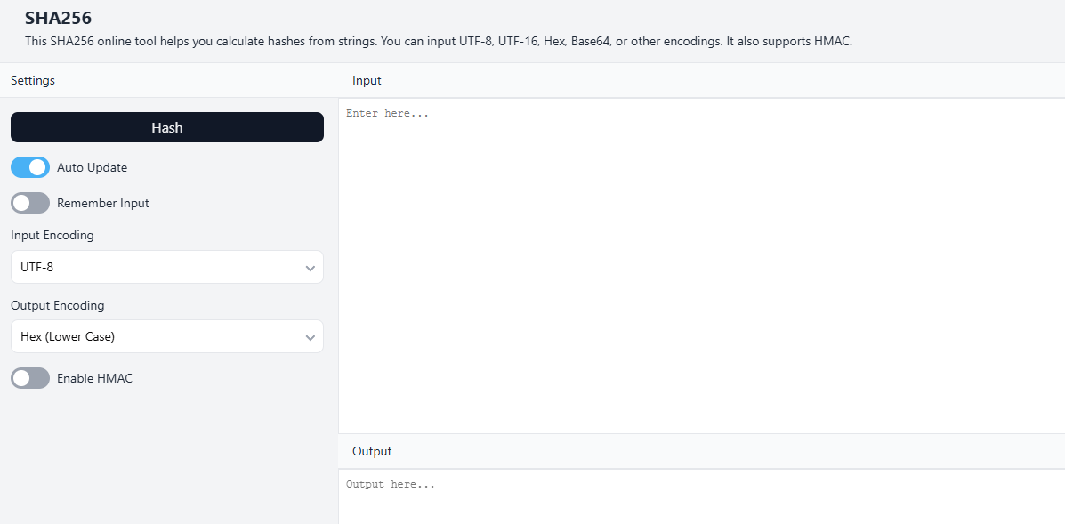The image size is (1065, 524).
Task: Toggle the Auto Update switch off
Action: point(30,167)
